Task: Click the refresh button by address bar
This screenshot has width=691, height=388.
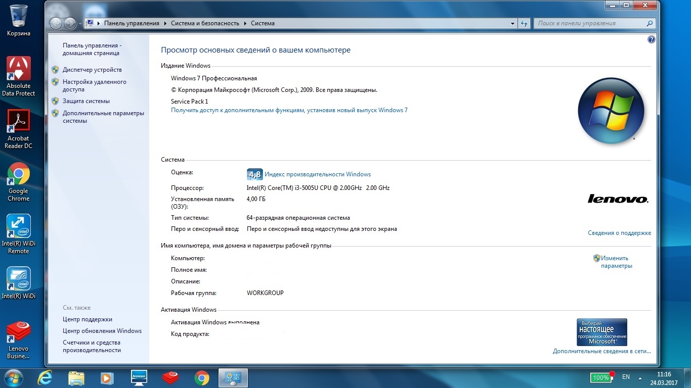Action: pyautogui.click(x=524, y=23)
